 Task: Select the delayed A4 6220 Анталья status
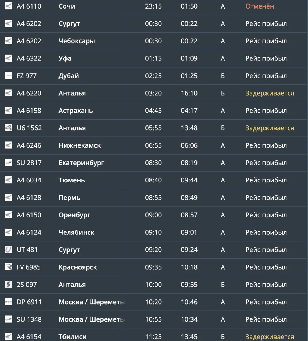click(270, 93)
